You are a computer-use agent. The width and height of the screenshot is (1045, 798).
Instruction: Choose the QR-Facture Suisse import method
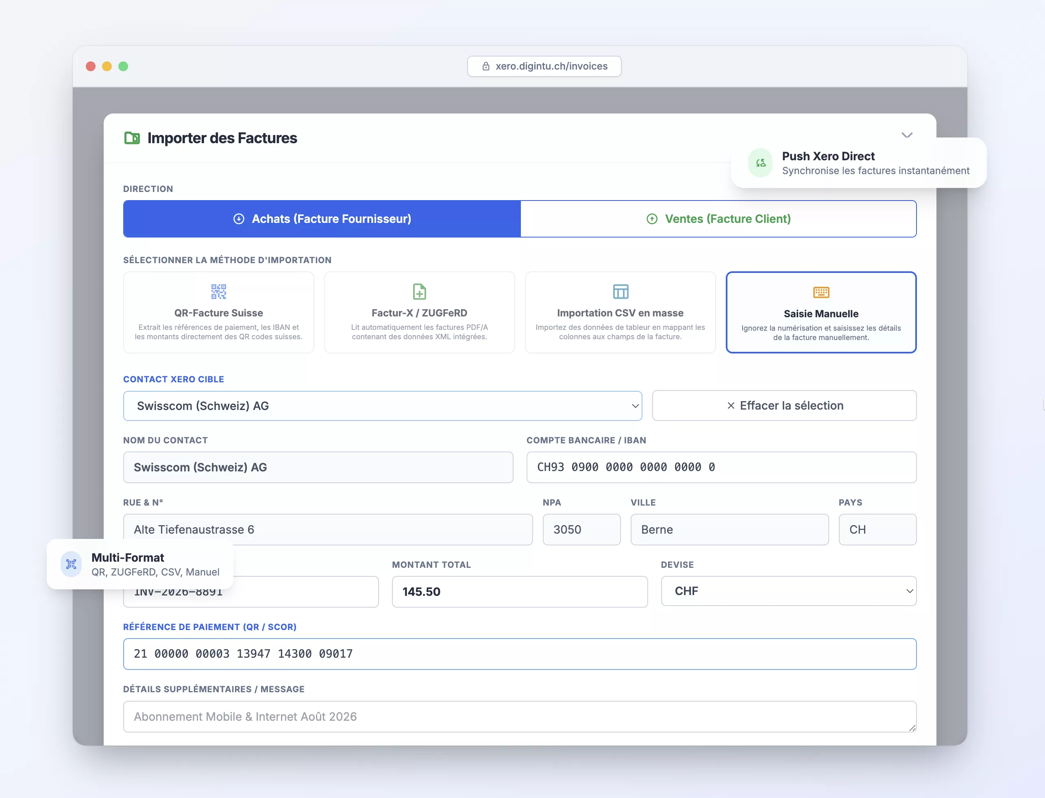(218, 312)
